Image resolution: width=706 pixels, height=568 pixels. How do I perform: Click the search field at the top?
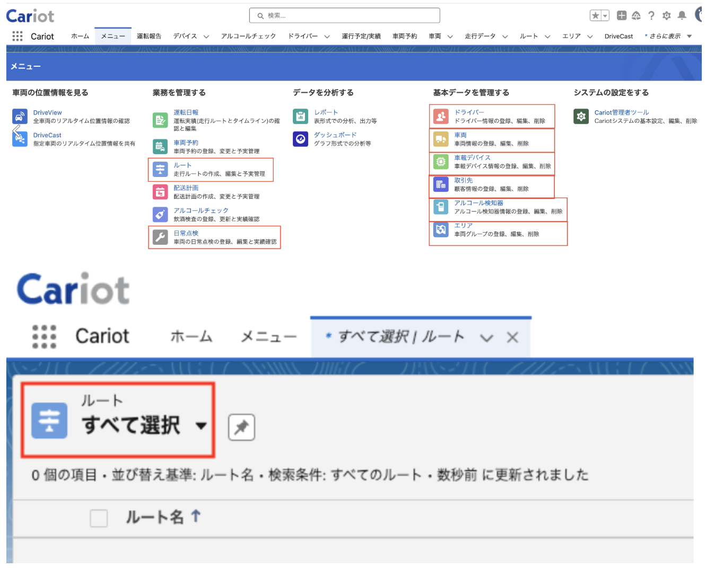coord(345,15)
